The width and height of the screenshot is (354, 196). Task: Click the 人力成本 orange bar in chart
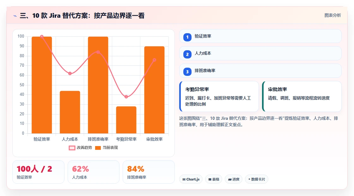[x=70, y=112]
